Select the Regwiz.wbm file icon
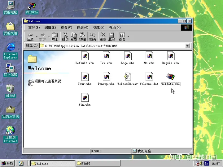This screenshot has height=167, width=223. 171,56
